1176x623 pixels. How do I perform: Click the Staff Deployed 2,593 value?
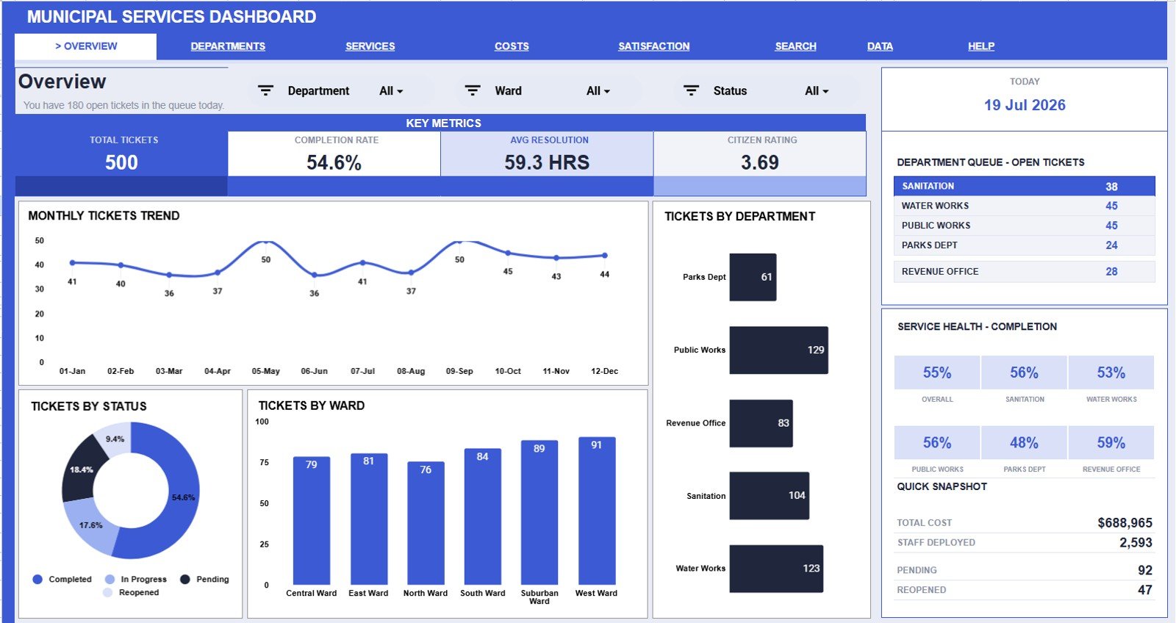[1136, 543]
